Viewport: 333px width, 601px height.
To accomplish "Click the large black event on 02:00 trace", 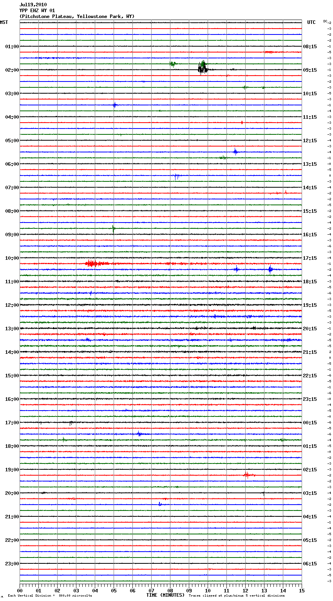I will [203, 69].
